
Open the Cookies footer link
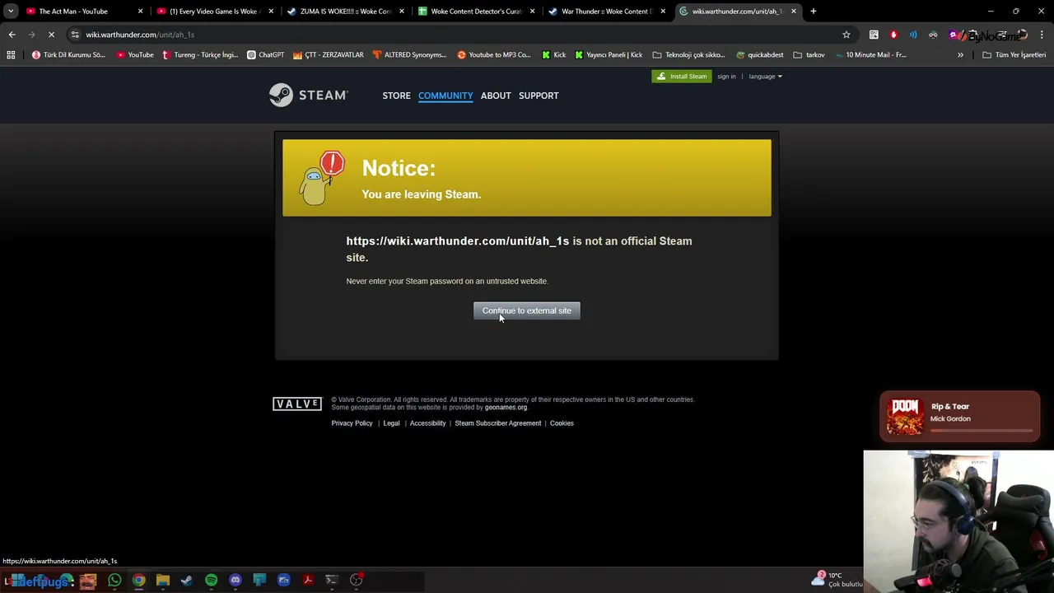(x=562, y=423)
